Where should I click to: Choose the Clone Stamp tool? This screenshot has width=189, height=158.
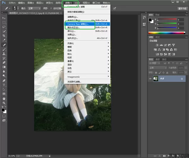pos(4,54)
